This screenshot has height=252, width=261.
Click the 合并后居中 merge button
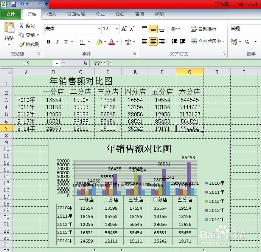coord(206,41)
